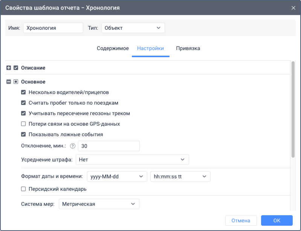Open the yyyy-MM-dd date format dropdown
The image size is (301, 231).
click(x=117, y=176)
